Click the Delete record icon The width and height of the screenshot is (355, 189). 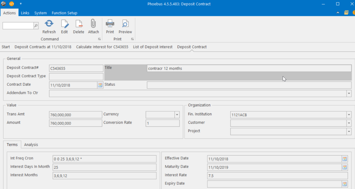point(79,24)
